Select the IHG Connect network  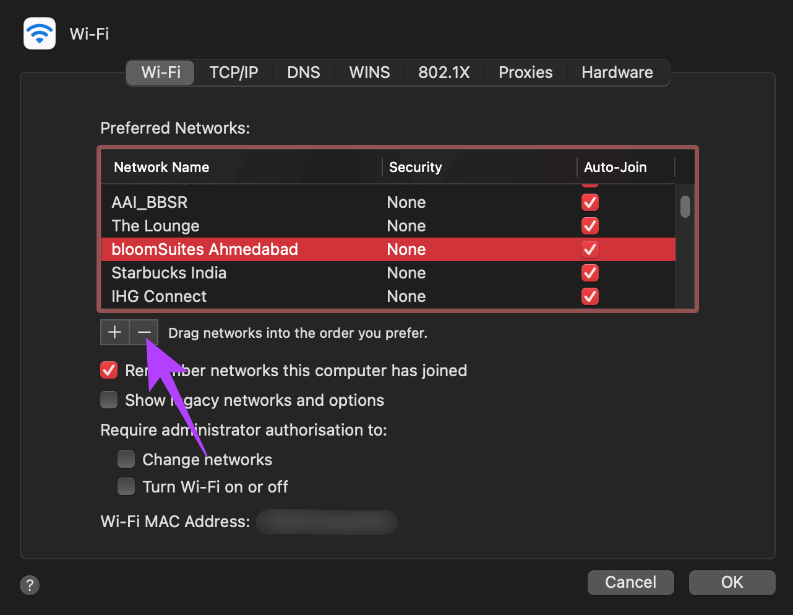tap(388, 296)
